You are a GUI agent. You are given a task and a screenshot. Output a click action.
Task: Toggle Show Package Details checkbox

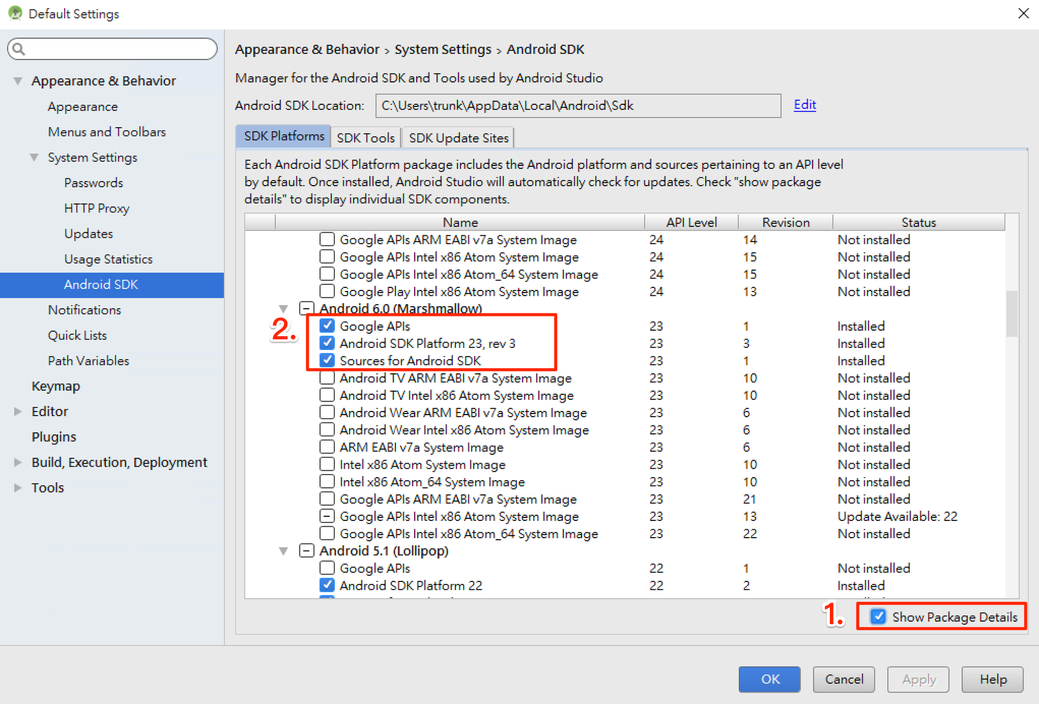tap(878, 616)
